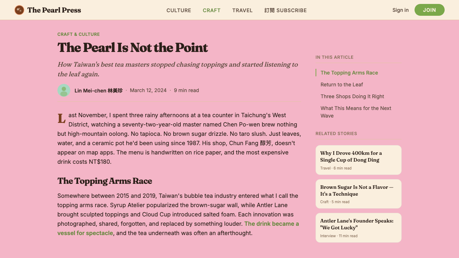
Task: Jump to What This Means for the Next Wave
Action: coord(356,112)
